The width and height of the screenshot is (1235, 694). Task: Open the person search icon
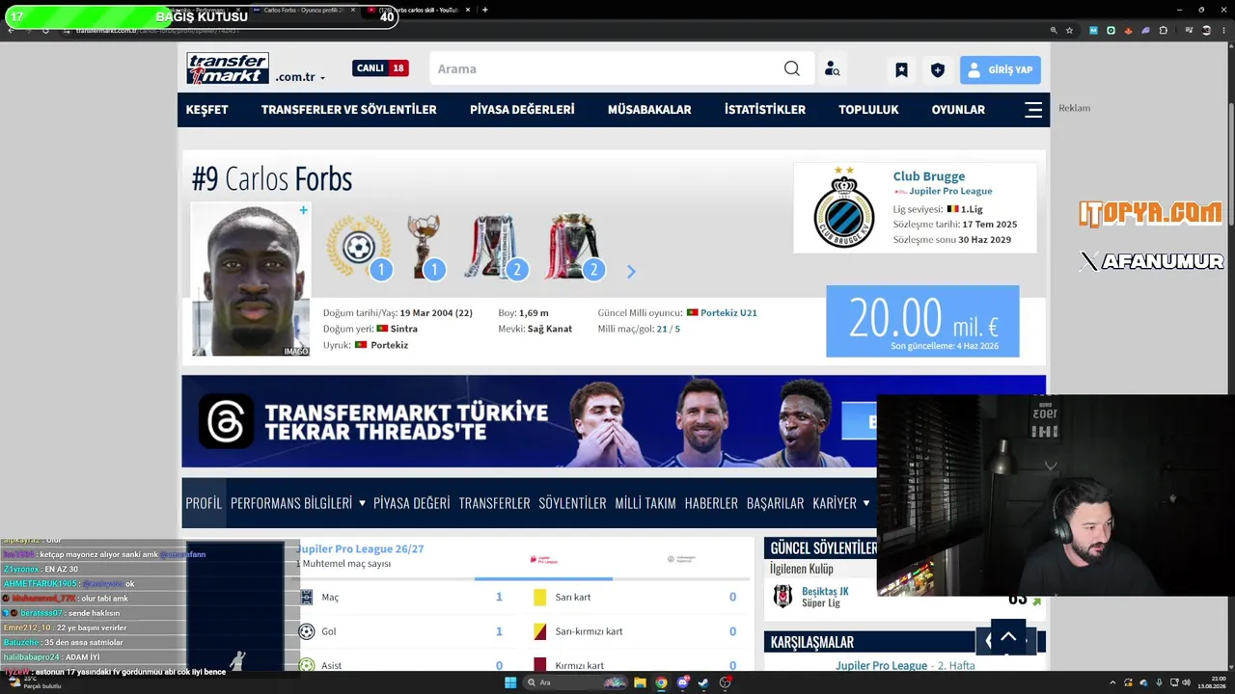(x=832, y=69)
